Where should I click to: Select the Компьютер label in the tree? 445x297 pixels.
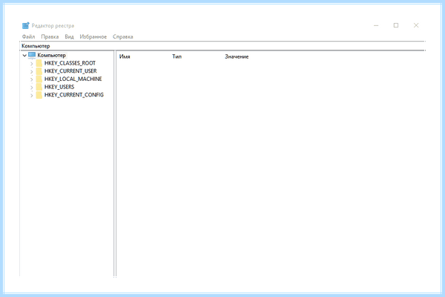click(52, 55)
